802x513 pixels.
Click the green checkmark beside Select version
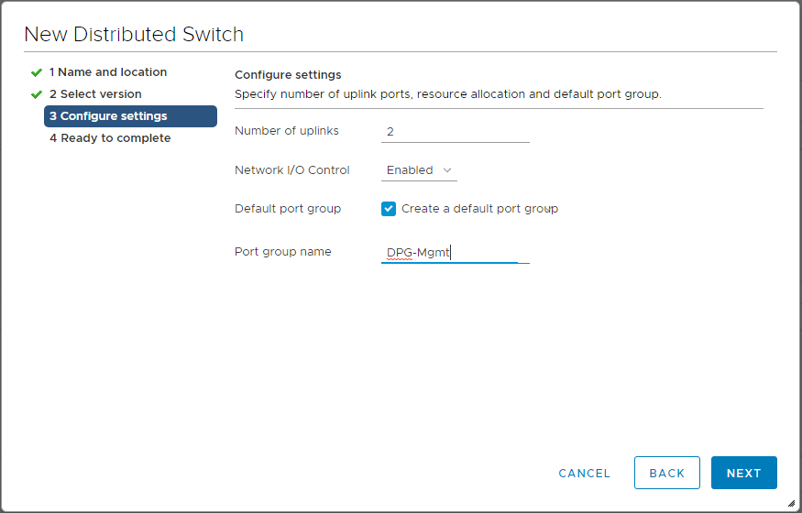click(x=36, y=94)
